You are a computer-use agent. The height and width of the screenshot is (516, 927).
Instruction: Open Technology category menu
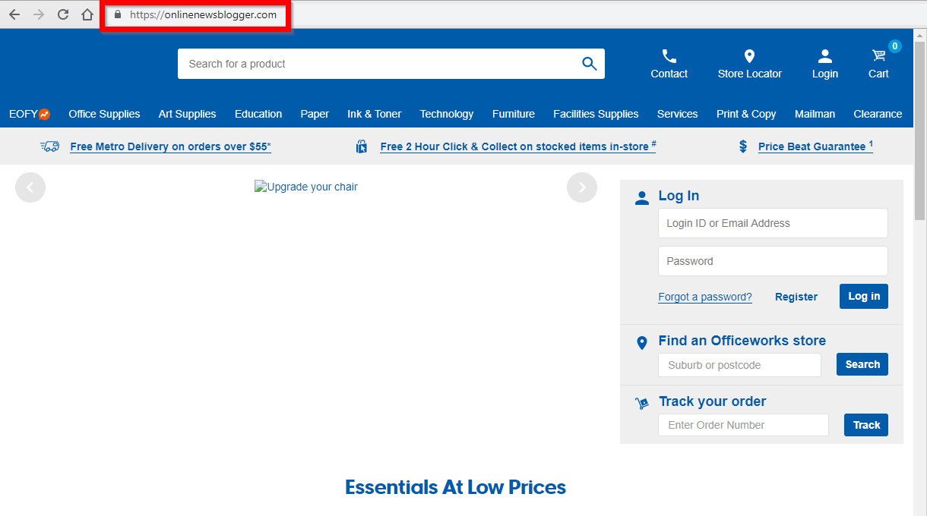pos(446,114)
